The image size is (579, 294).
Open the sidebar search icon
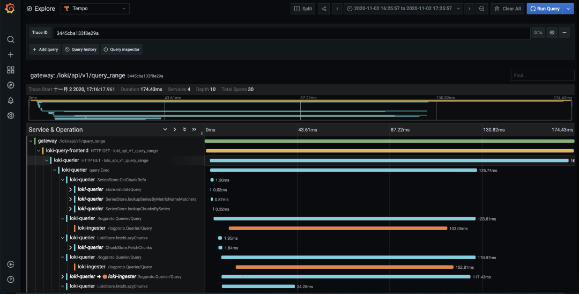point(11,40)
